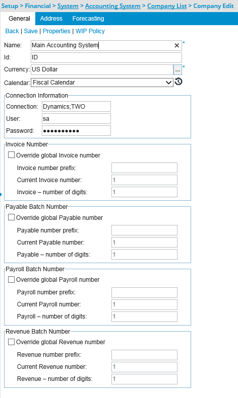The height and width of the screenshot is (398, 238).
Task: Open the WIP Policy link
Action: (90, 31)
